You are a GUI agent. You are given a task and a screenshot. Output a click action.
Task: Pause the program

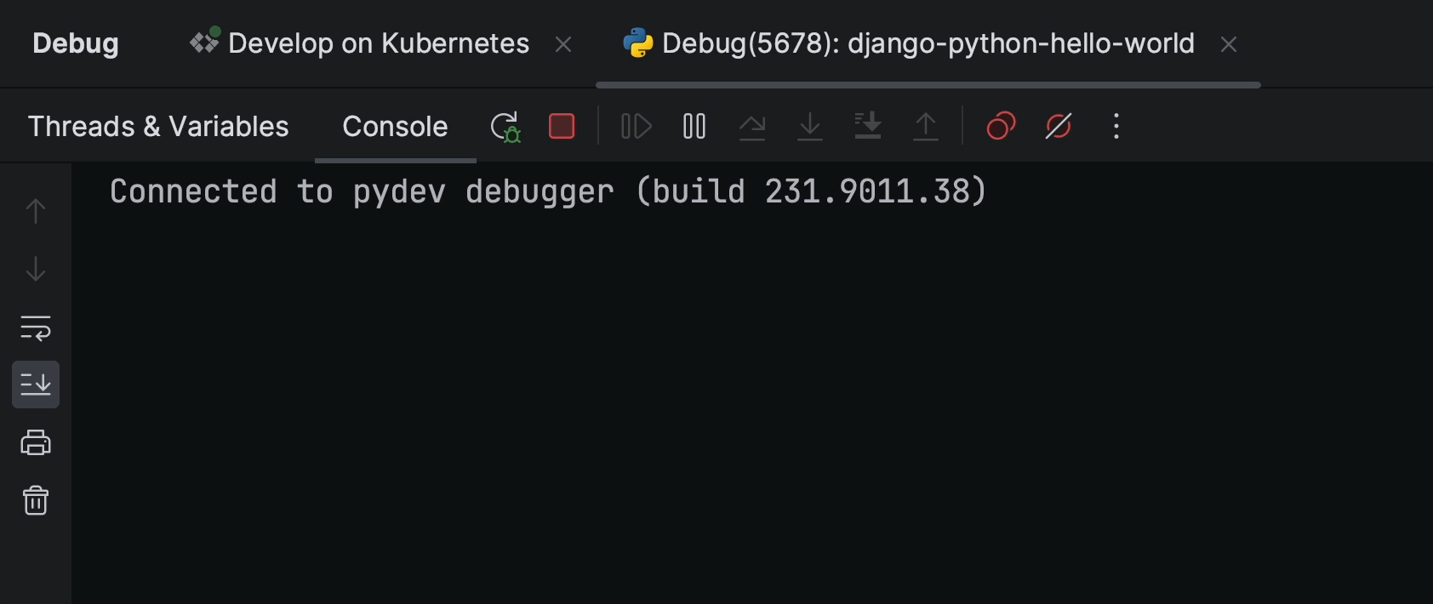[694, 127]
